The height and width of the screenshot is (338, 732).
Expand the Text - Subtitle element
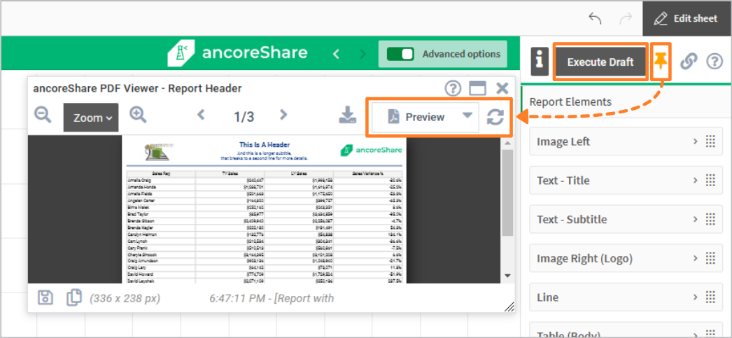pyautogui.click(x=695, y=219)
